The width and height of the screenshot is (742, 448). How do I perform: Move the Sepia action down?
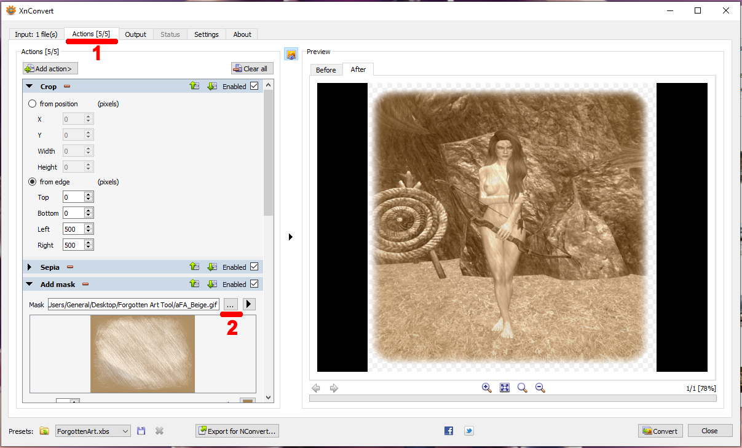(212, 267)
